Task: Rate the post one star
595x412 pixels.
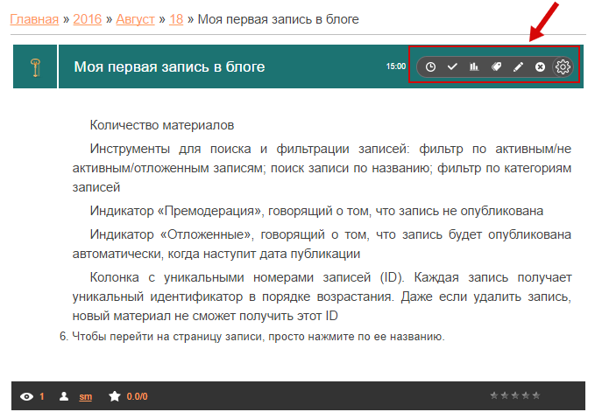Action: coord(493,395)
